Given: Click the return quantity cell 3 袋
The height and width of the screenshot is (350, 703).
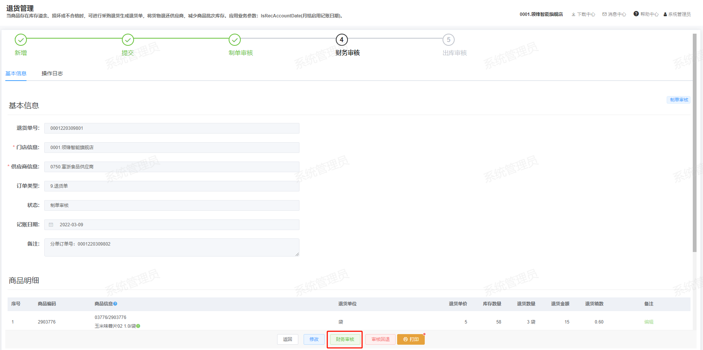Looking at the screenshot, I should [x=531, y=322].
